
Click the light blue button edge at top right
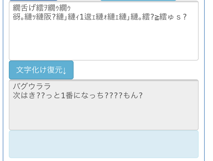(138, 0)
